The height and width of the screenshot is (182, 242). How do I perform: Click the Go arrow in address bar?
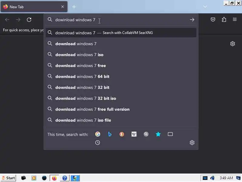tap(192, 20)
